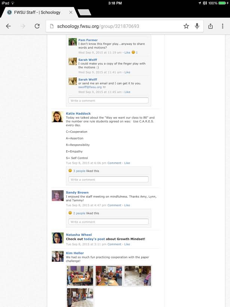Image resolution: width=230 pixels, height=307 pixels.
Task: Tap the Schoology favicon in the tab
Action: pyautogui.click(x=9, y=12)
